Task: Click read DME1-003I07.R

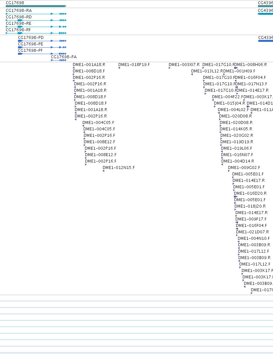Action: tap(184, 65)
